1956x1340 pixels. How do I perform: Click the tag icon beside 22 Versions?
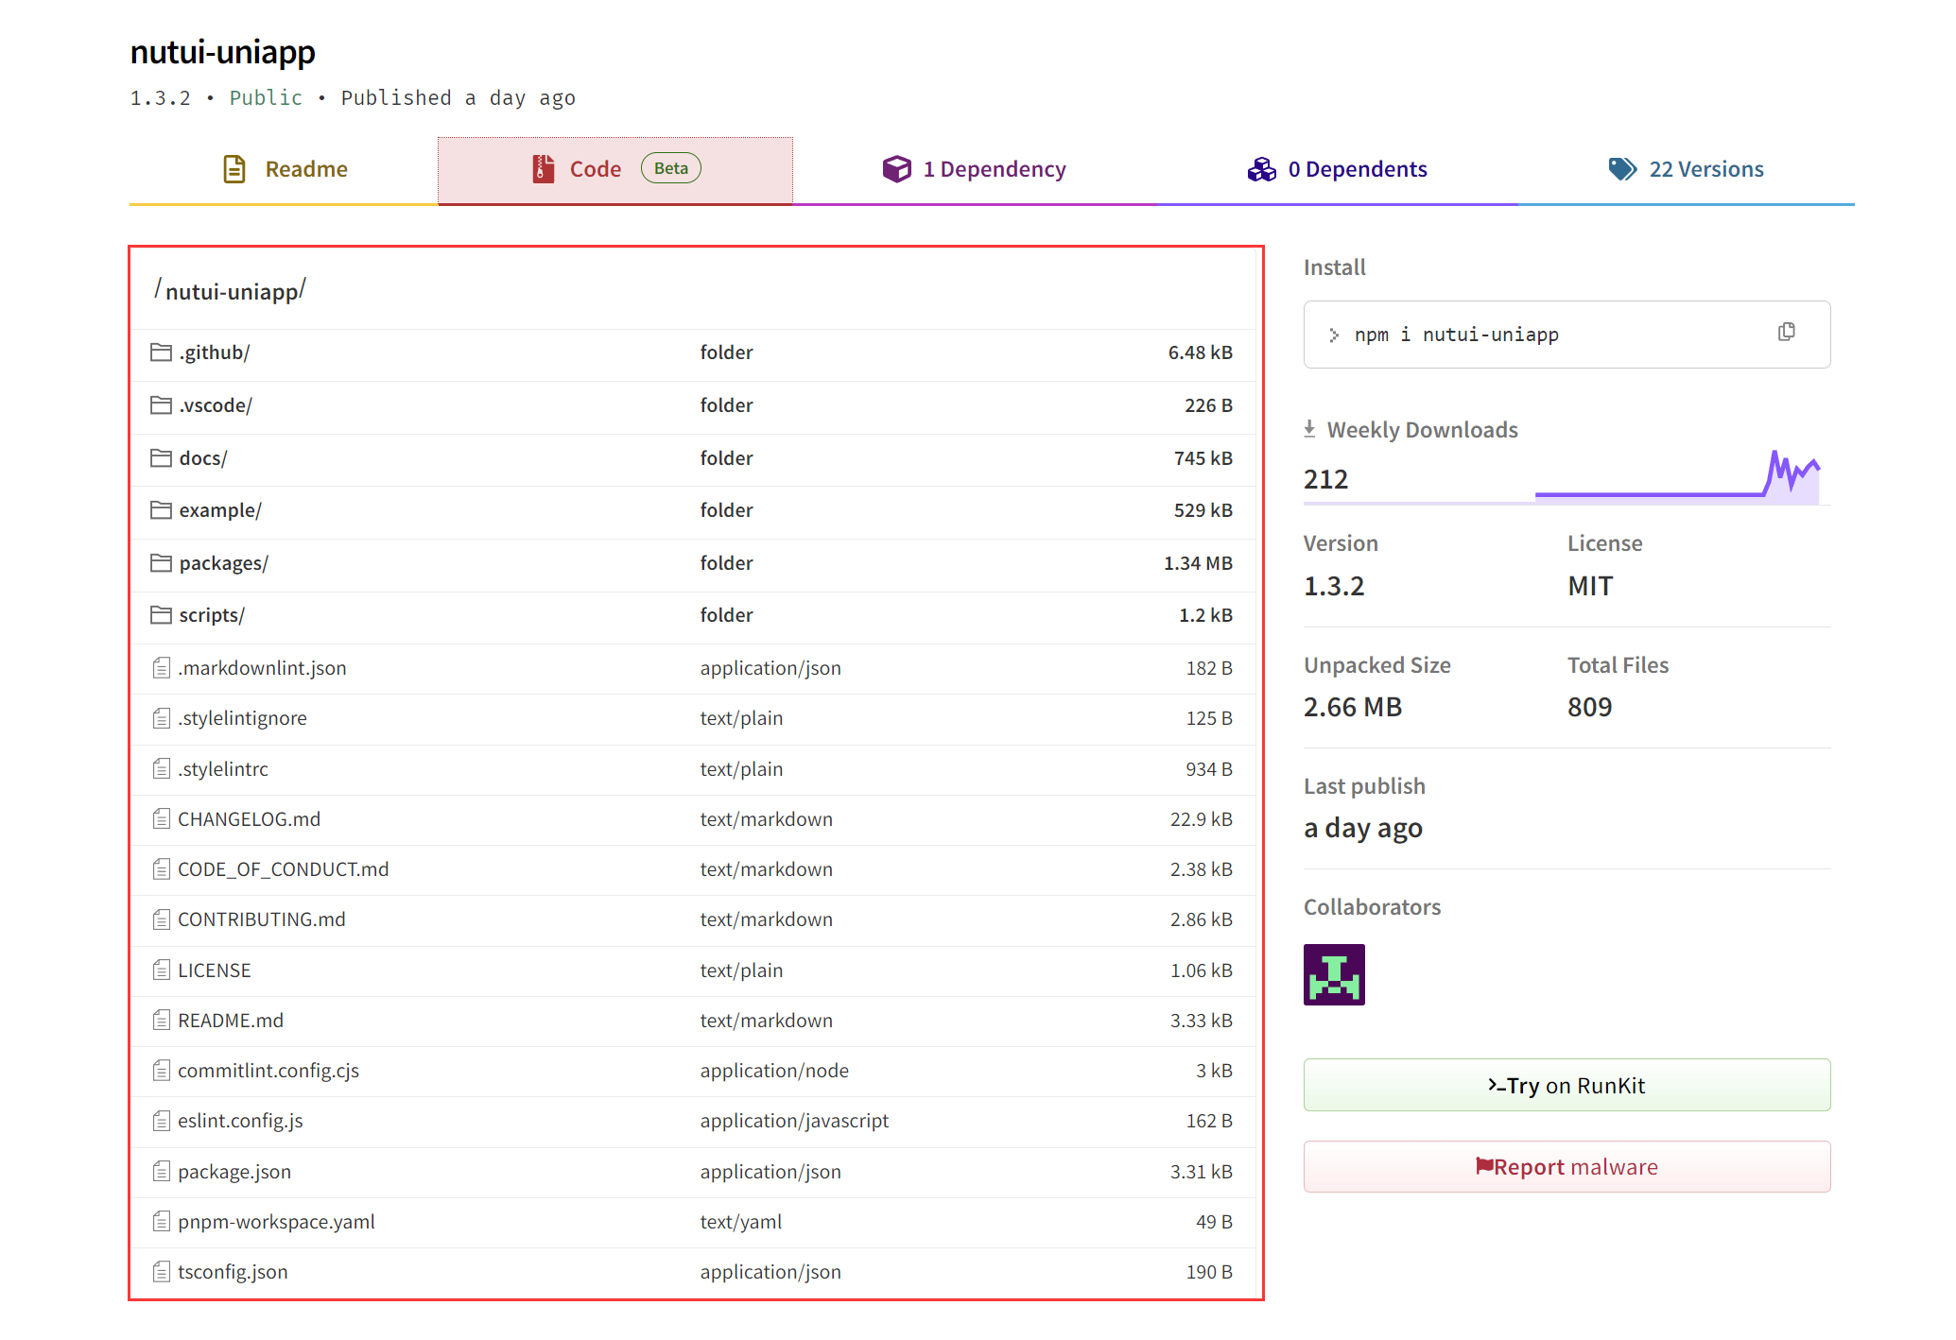[1621, 168]
